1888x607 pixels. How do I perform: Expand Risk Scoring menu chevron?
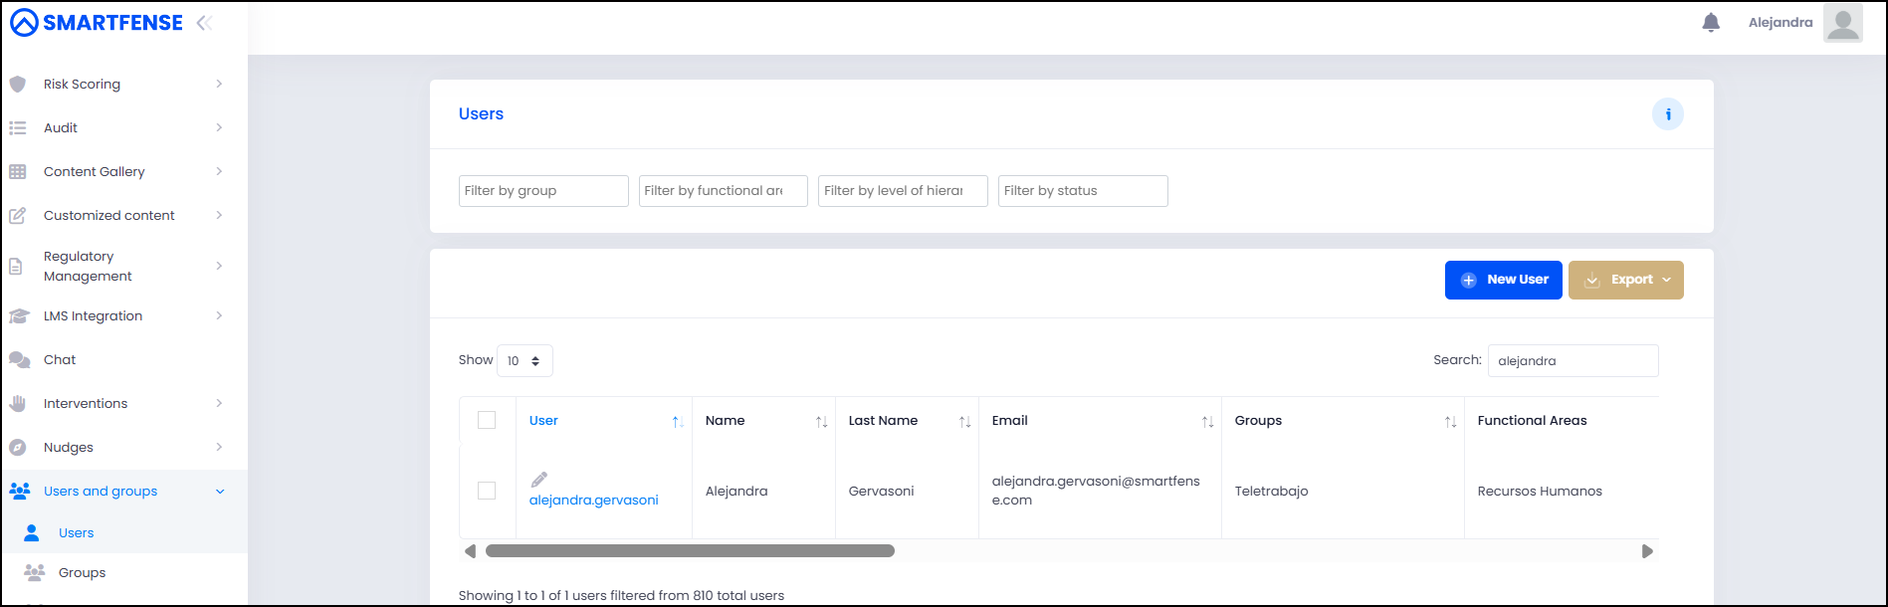tap(219, 85)
